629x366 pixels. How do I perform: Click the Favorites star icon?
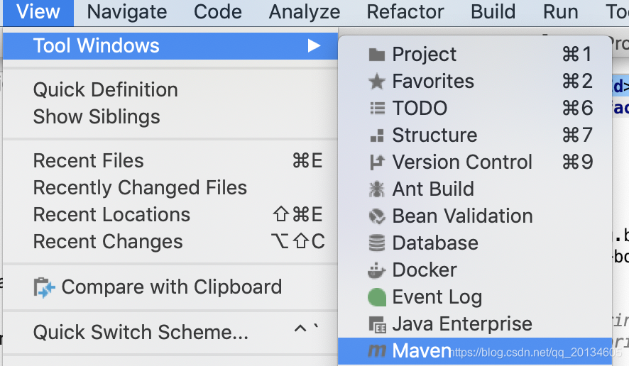(377, 82)
